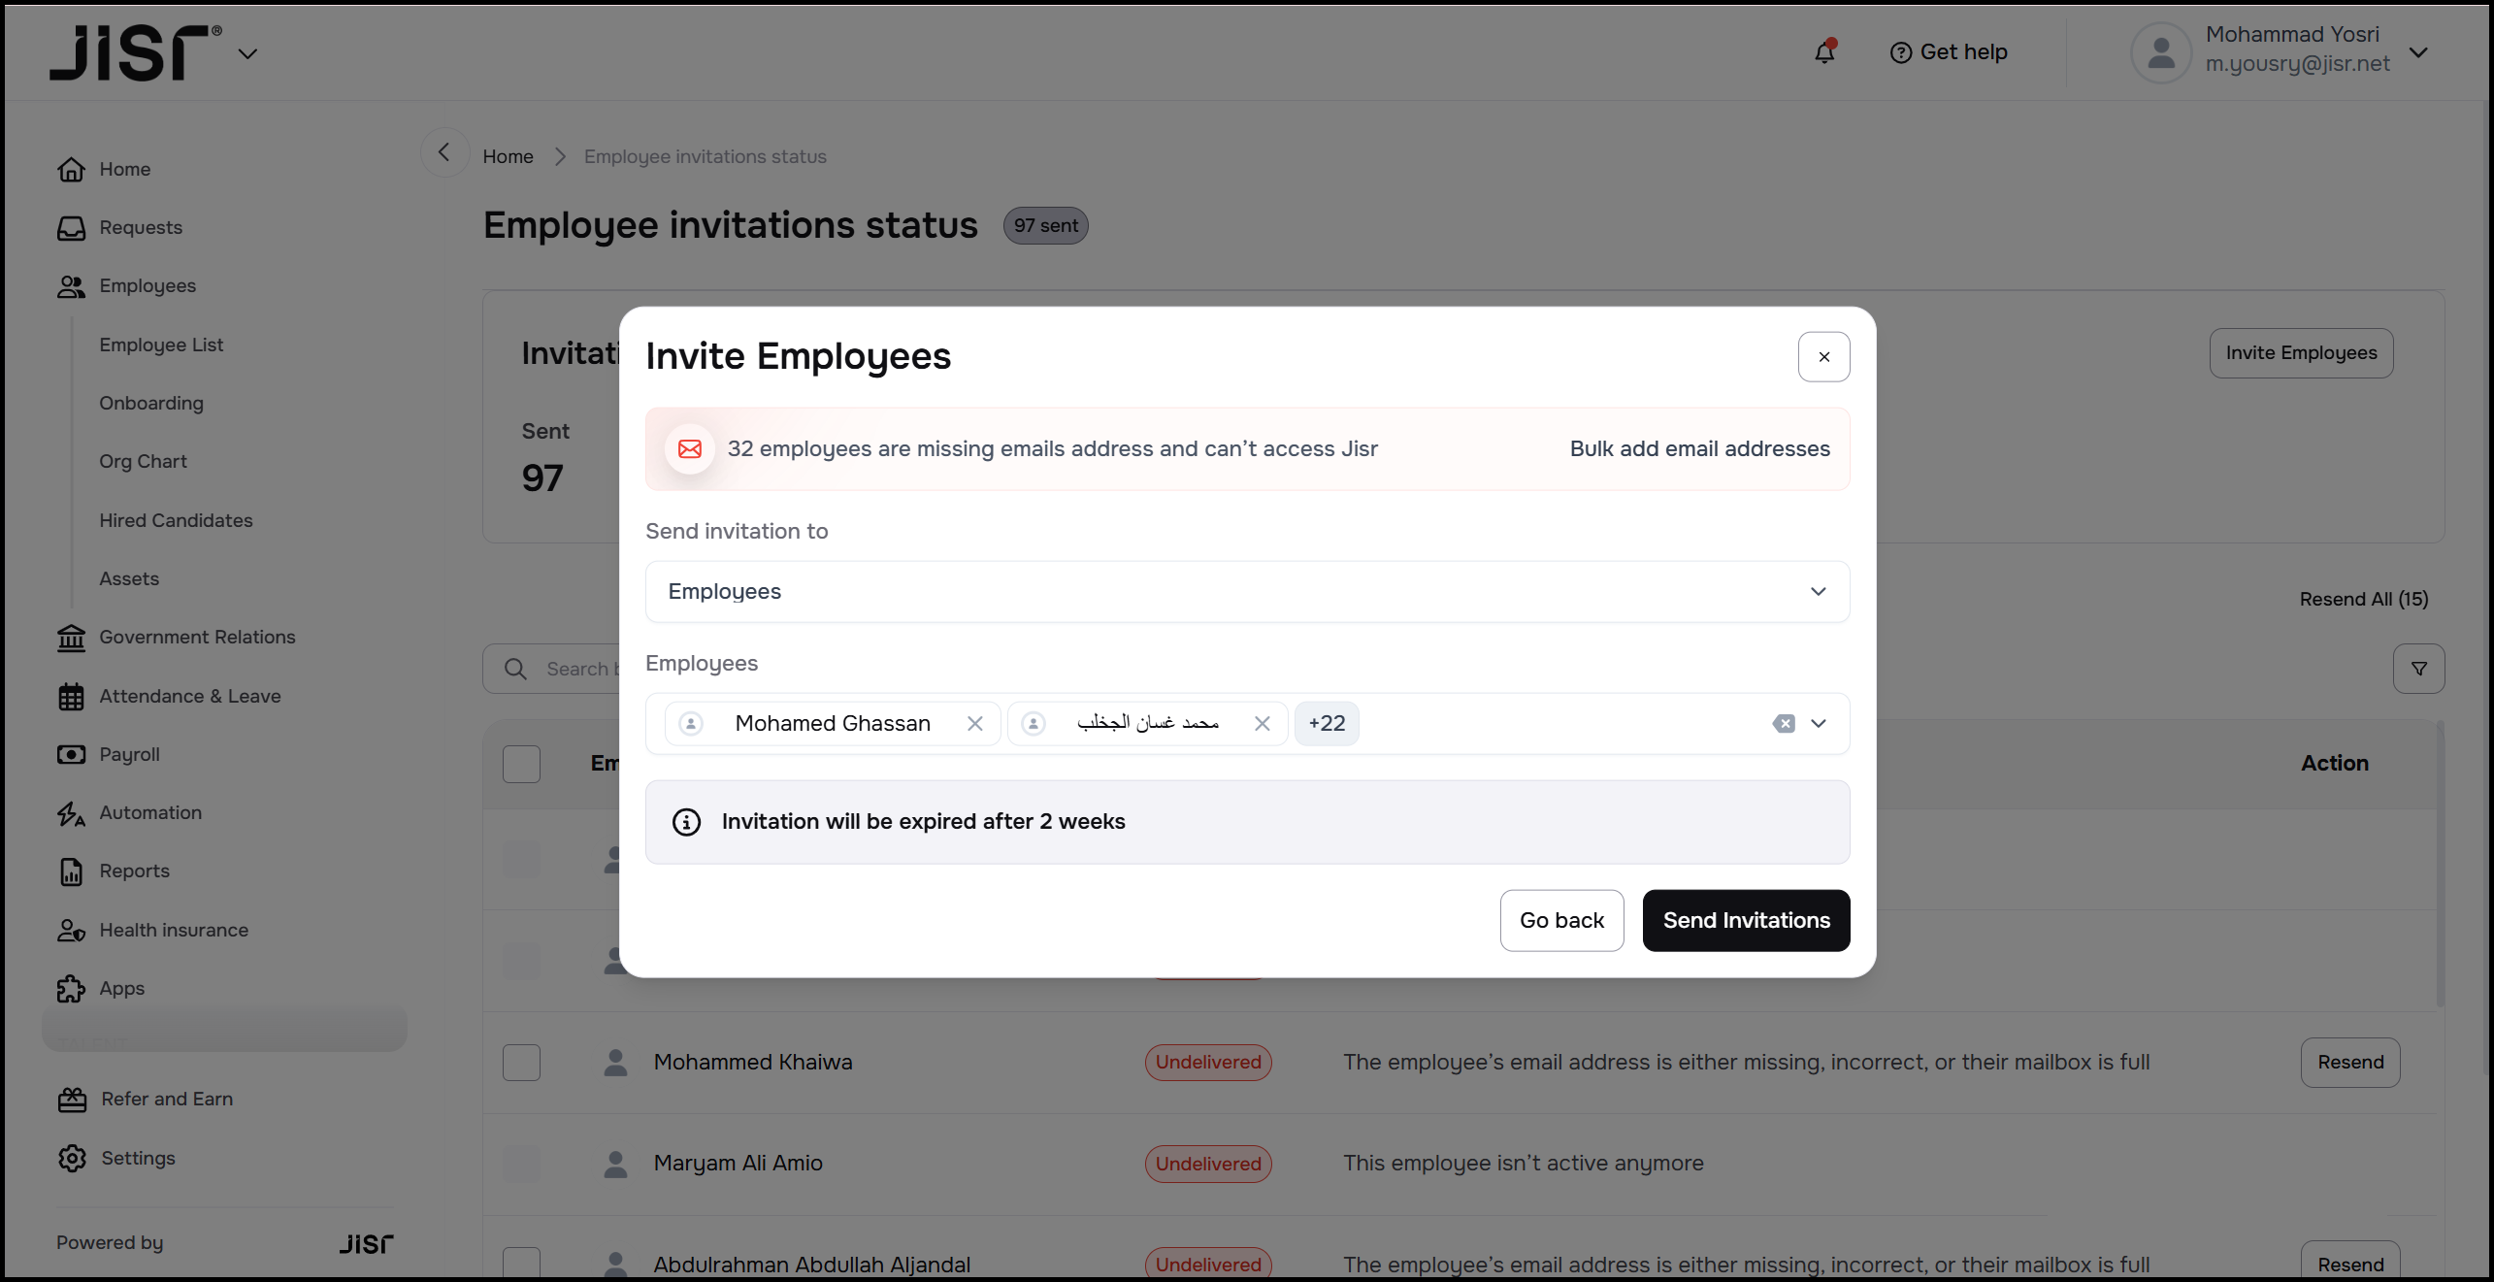Open the user account menu chevron
This screenshot has height=1282, width=2494.
2418,52
